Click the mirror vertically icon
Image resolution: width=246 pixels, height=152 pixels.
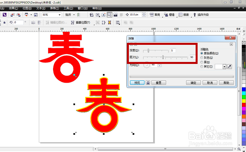(39, 23)
